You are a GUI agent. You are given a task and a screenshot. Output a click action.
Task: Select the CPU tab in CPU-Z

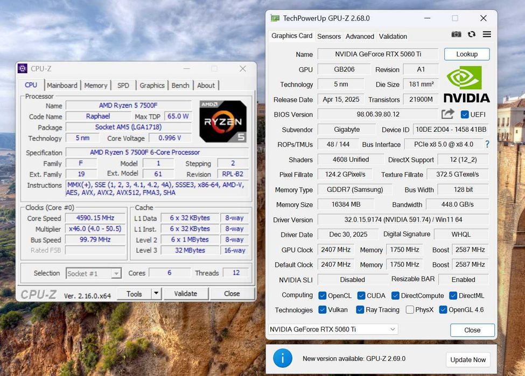pos(31,85)
